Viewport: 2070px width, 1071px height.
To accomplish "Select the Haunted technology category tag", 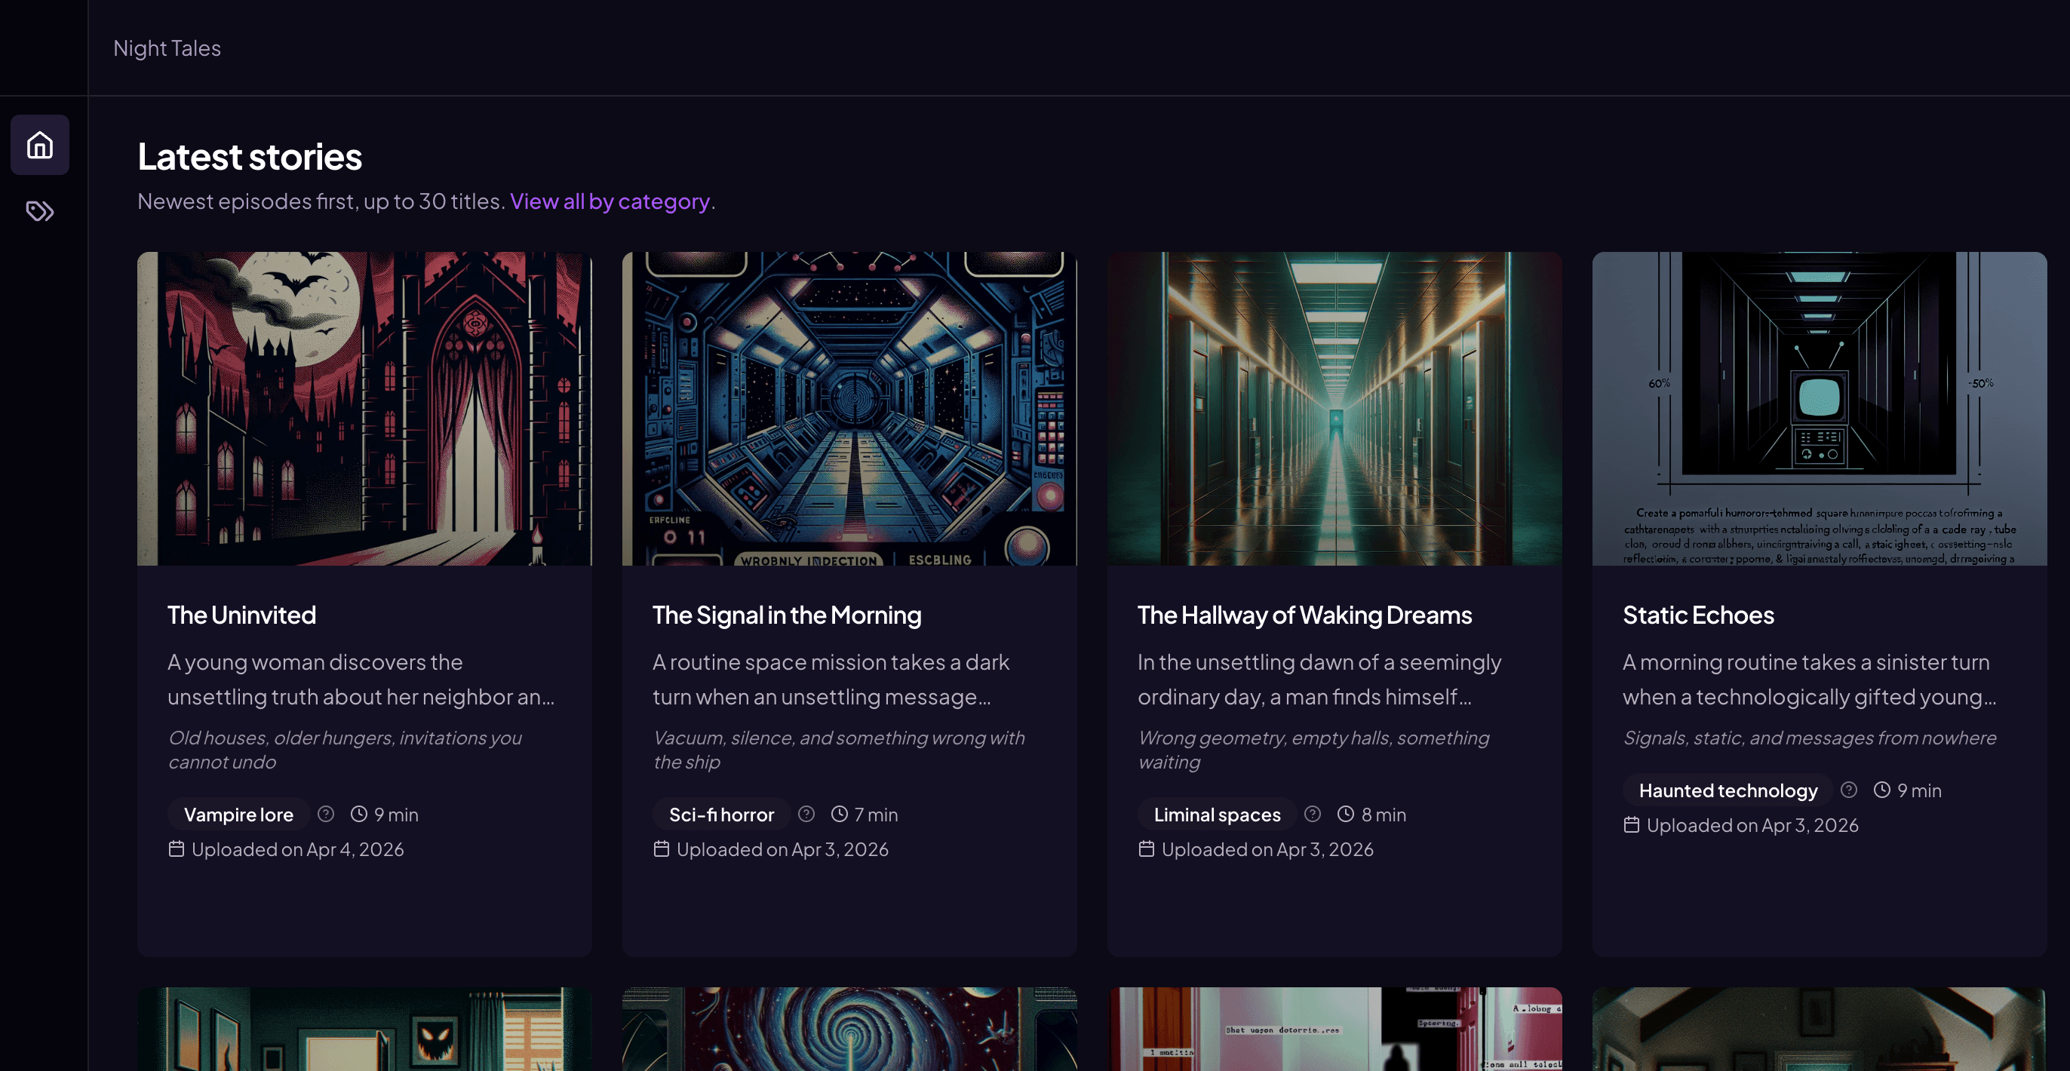I will click(1728, 790).
